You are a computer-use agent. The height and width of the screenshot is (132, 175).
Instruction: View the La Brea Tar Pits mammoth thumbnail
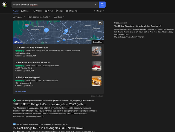97,51
